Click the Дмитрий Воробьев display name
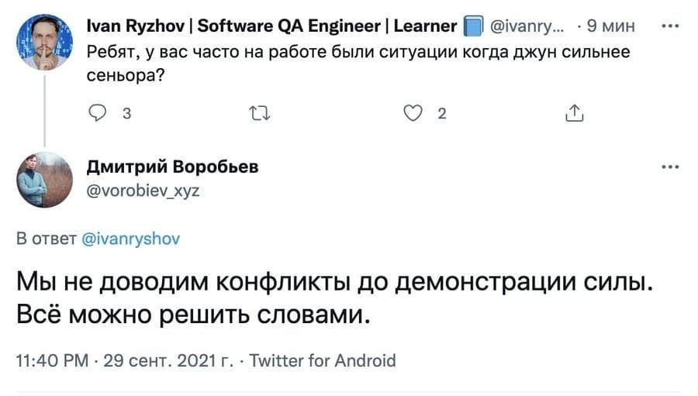698x396 pixels. pos(171,167)
